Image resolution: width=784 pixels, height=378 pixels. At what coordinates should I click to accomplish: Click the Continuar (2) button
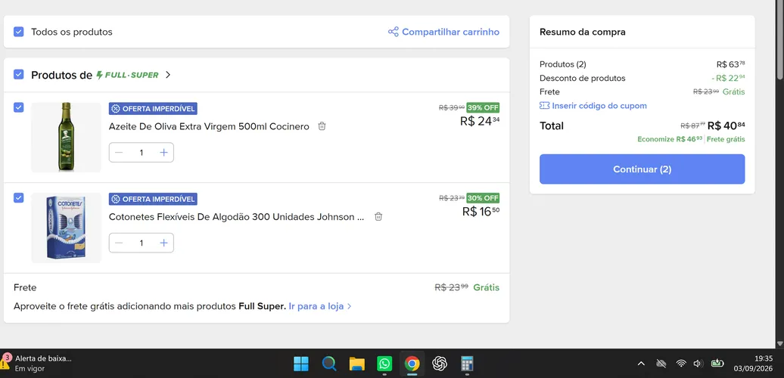642,169
